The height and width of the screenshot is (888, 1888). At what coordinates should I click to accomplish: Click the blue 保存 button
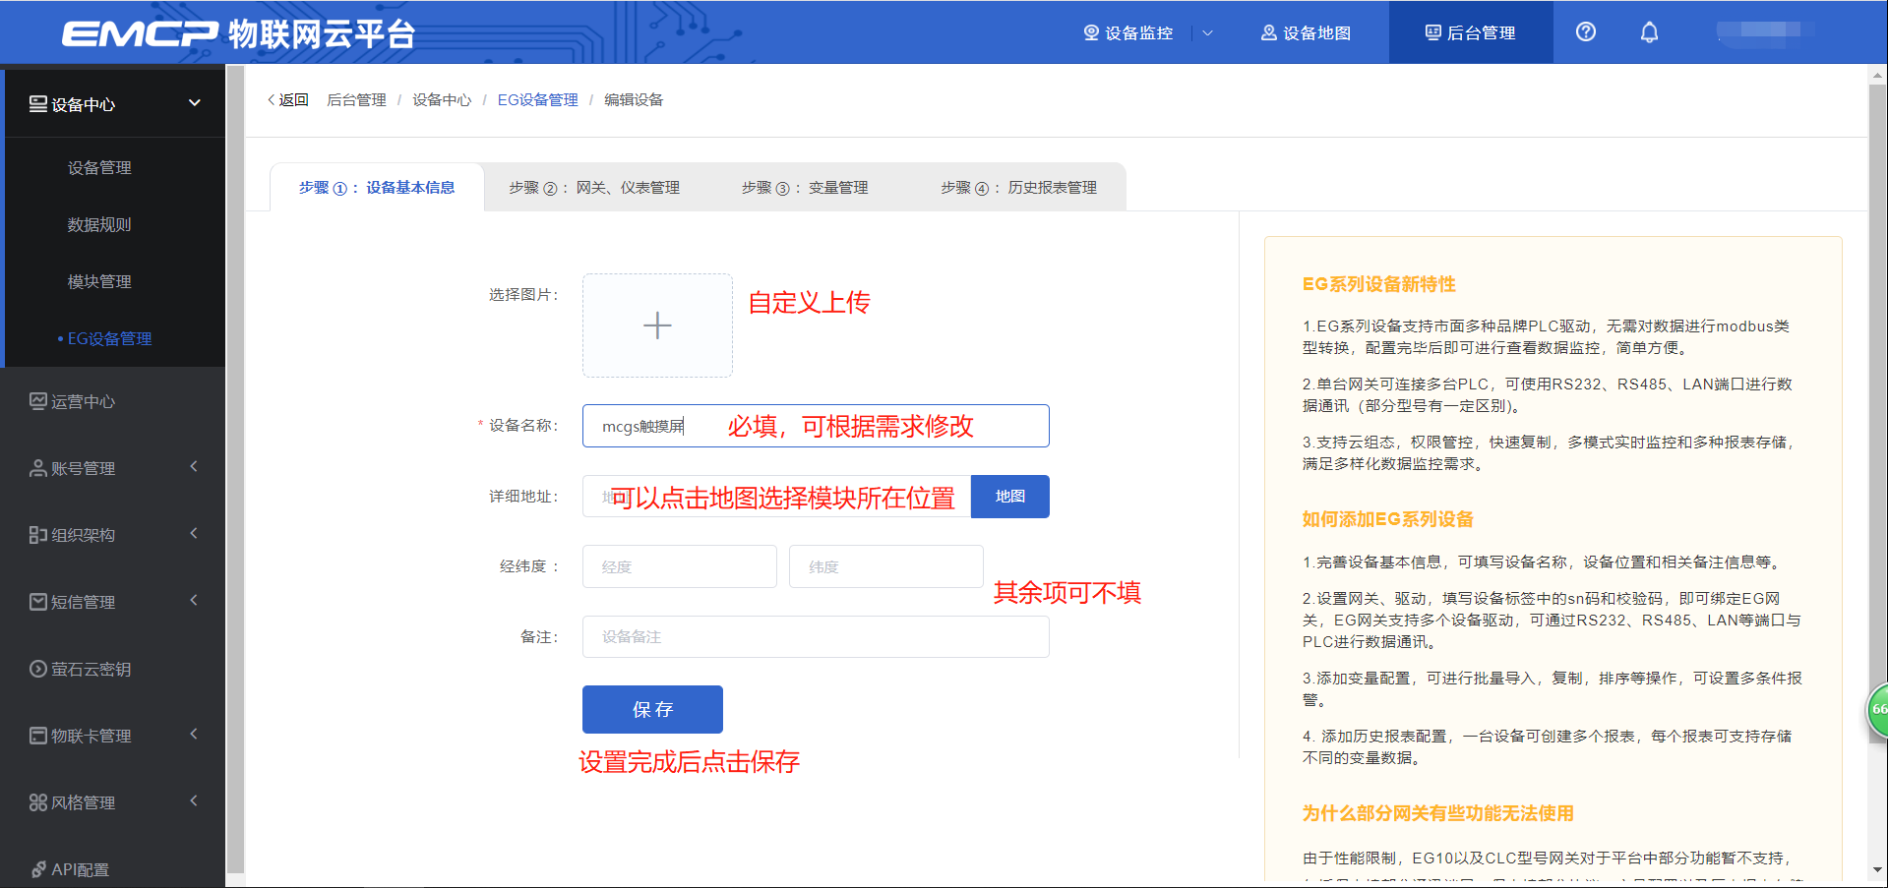point(652,709)
